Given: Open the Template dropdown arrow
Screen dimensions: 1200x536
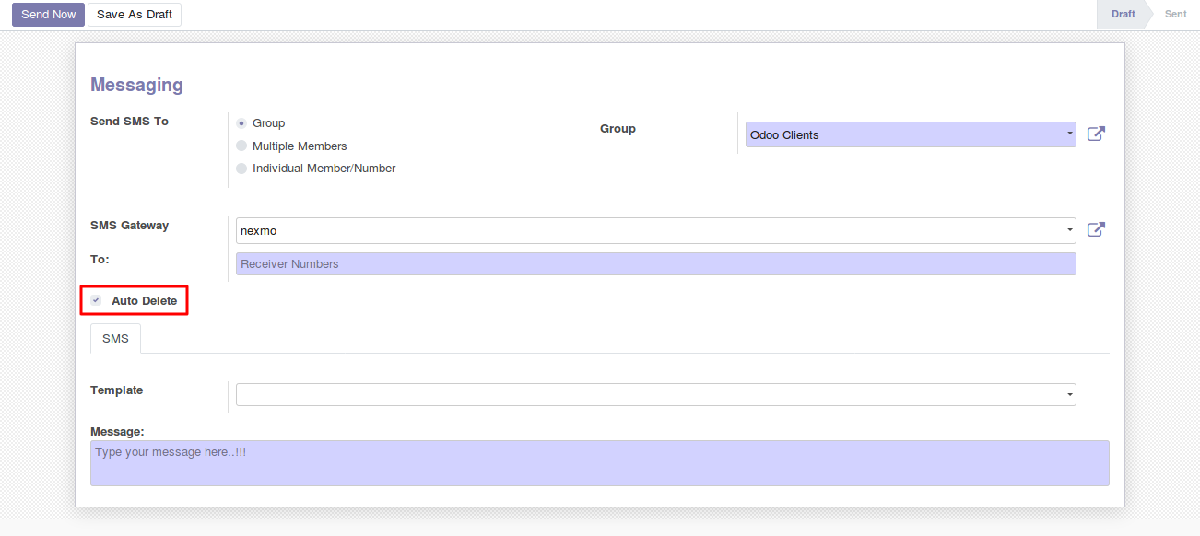Looking at the screenshot, I should [x=1069, y=395].
